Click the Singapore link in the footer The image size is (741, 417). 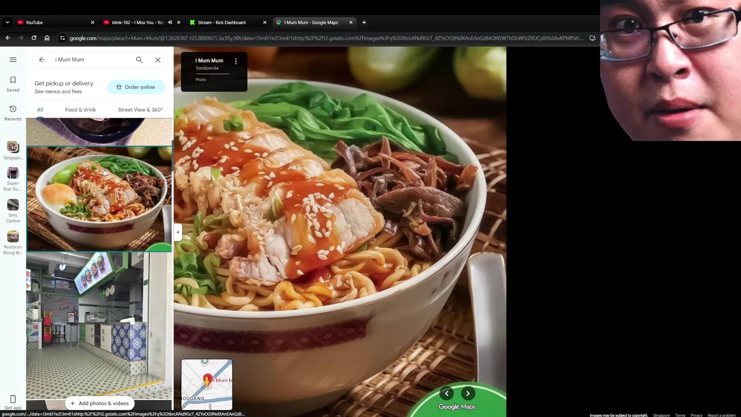661,415
